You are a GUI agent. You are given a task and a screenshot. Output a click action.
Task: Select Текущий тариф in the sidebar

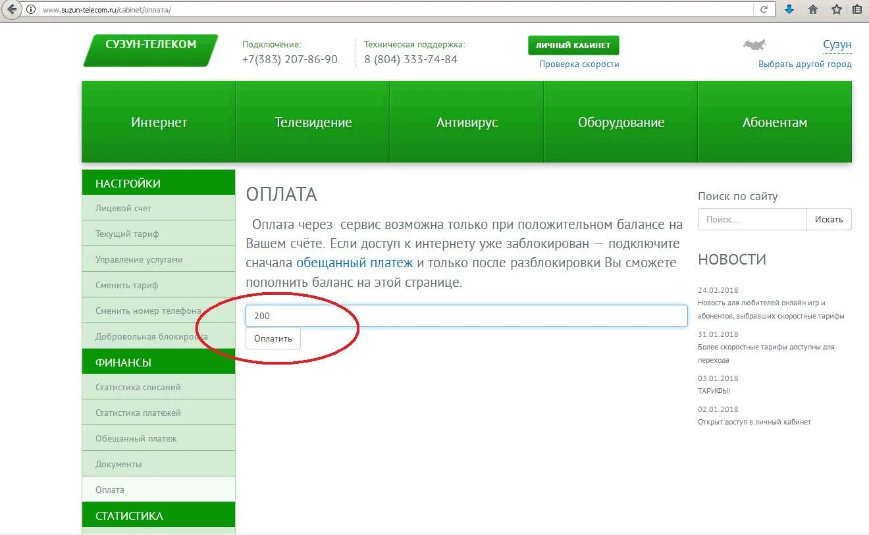[159, 234]
